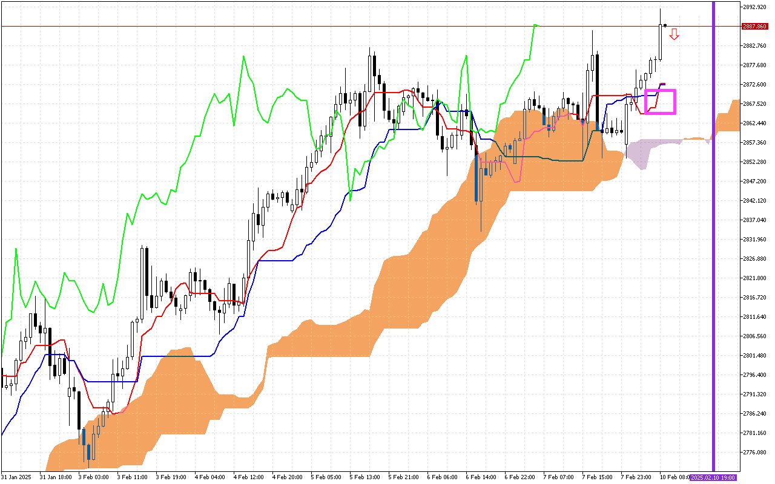
Task: Click the 5 Feb 13:00 time label
Action: 366,477
